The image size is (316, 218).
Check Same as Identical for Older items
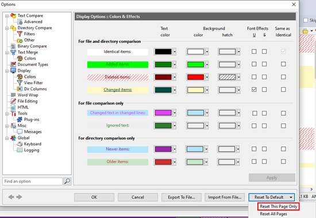pyautogui.click(x=283, y=161)
